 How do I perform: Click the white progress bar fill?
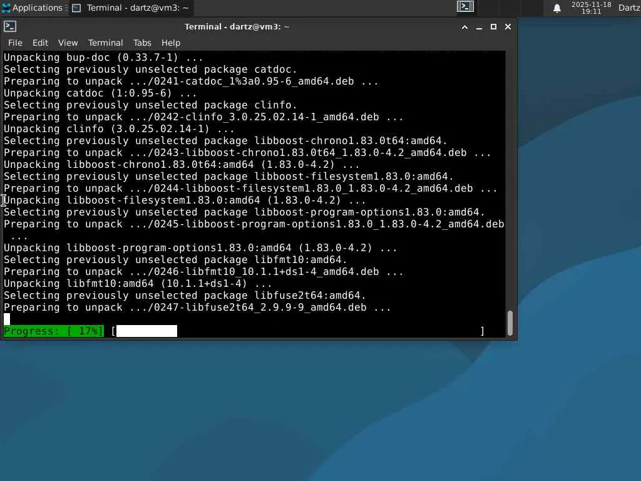(x=146, y=331)
